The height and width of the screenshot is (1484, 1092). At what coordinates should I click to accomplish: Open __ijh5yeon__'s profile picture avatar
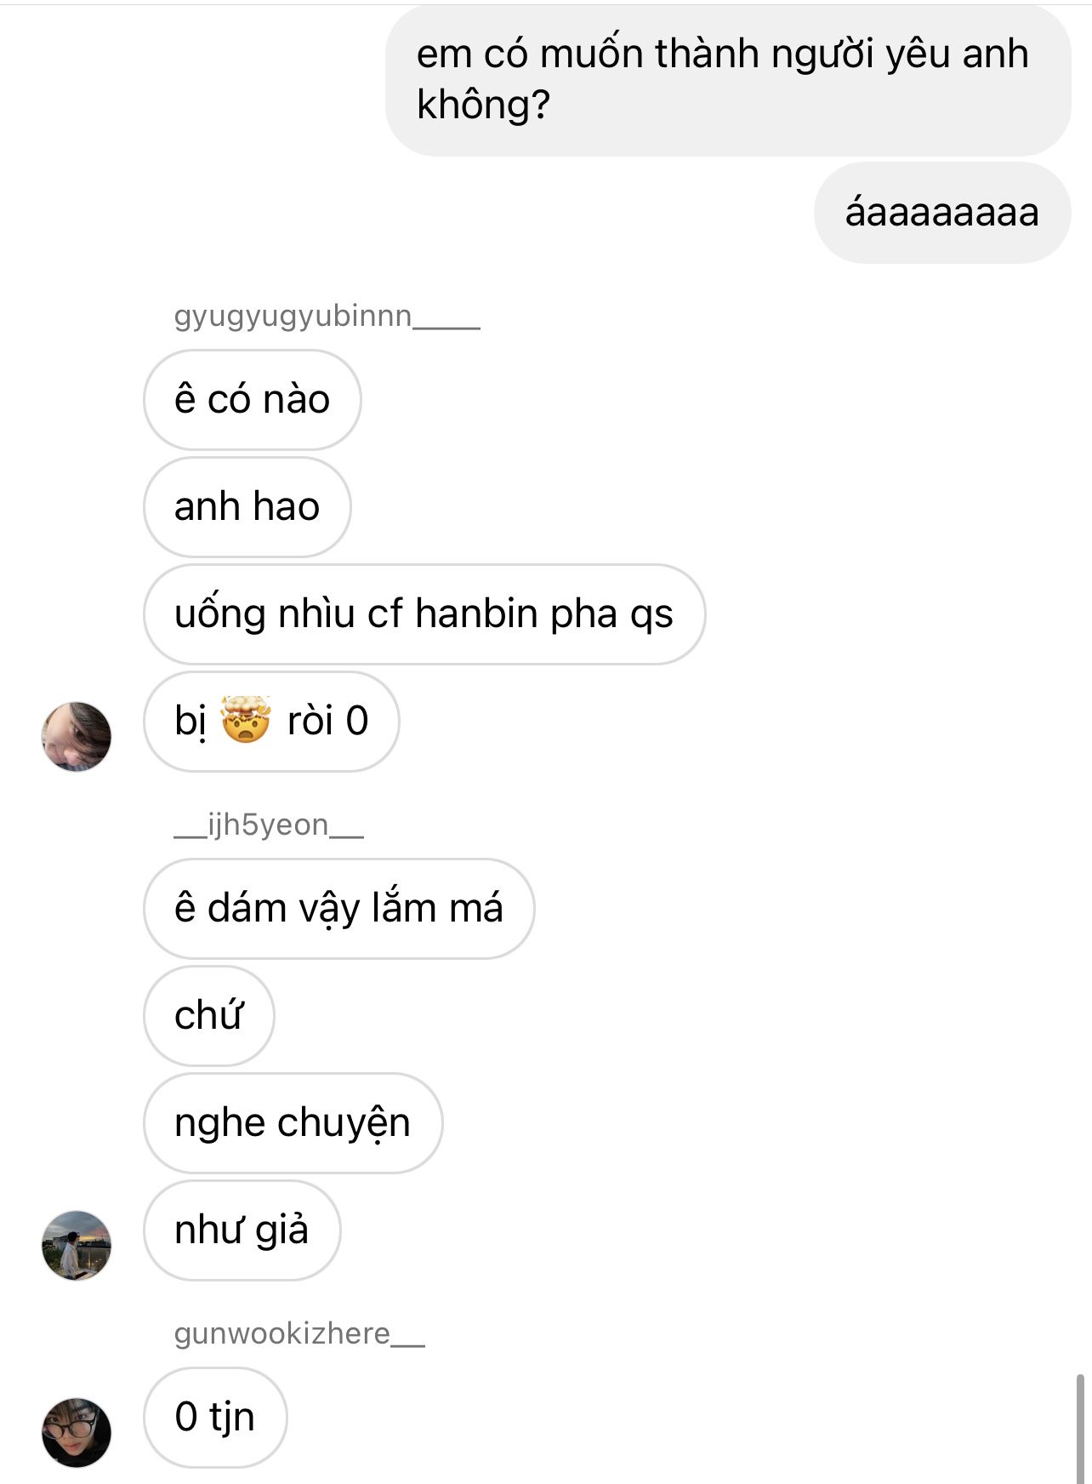coord(77,1245)
